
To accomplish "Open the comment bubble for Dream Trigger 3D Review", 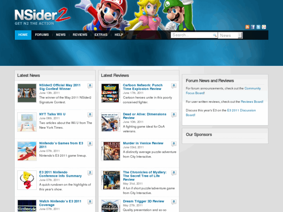I will coord(174,202).
